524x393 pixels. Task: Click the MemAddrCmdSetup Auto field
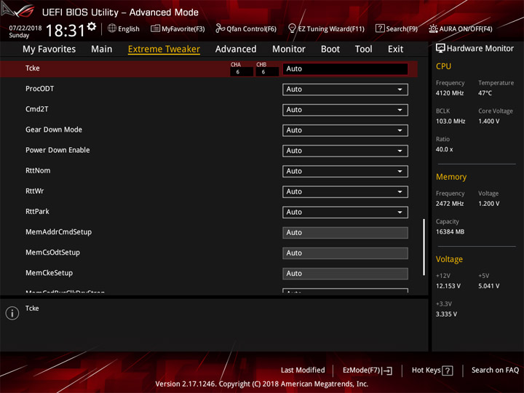click(345, 233)
